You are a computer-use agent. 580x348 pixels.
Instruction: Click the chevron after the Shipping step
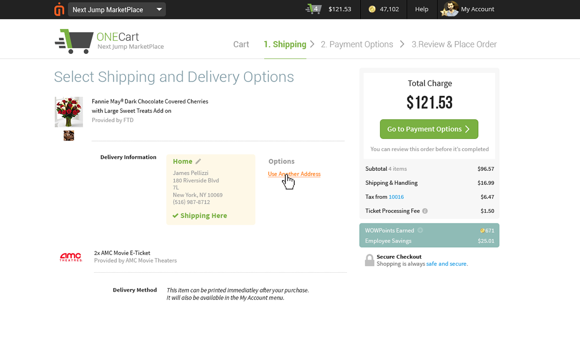[312, 44]
